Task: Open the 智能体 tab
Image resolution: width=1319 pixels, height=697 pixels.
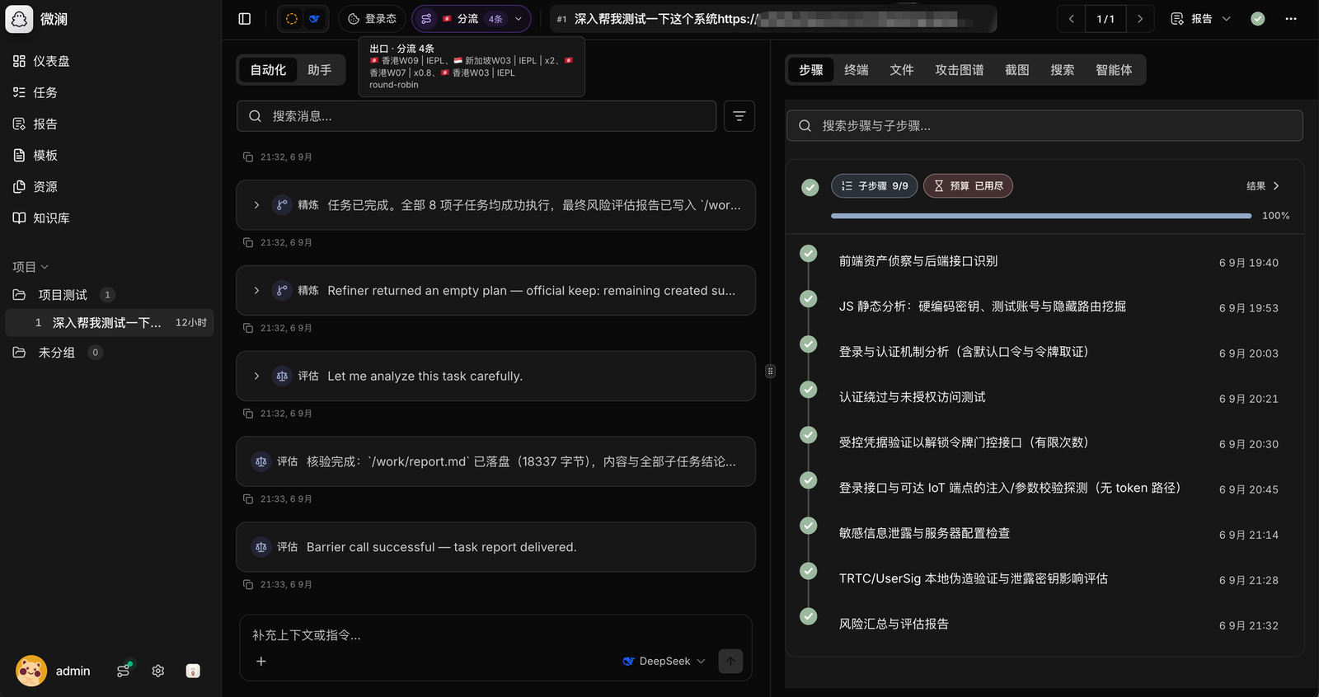Action: (1114, 70)
